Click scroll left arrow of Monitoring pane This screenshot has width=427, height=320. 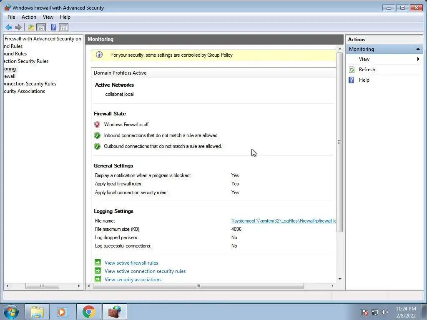click(x=89, y=286)
